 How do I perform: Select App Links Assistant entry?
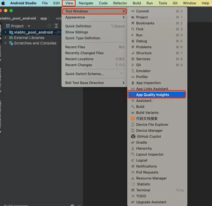tap(157, 89)
